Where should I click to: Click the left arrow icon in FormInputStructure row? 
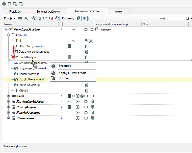[73, 29]
